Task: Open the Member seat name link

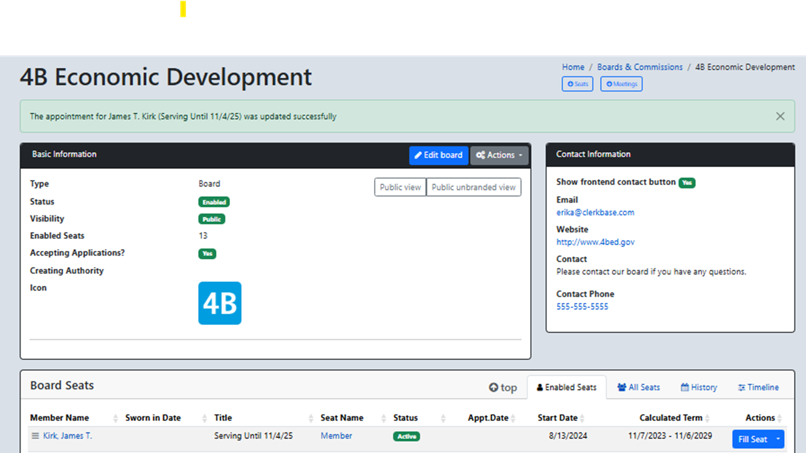Action: 336,436
